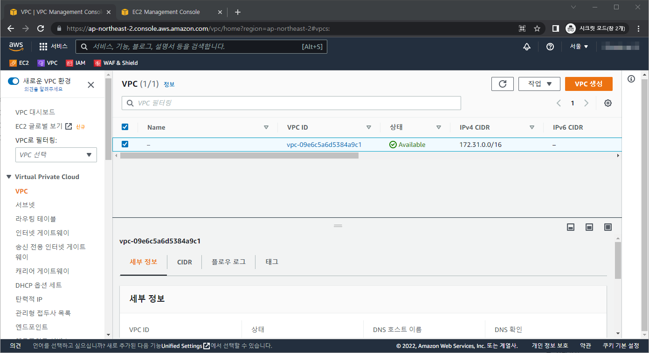Open 탄력적 IP in the sidebar
Screen dimensions: 649x353
pyautogui.click(x=29, y=299)
